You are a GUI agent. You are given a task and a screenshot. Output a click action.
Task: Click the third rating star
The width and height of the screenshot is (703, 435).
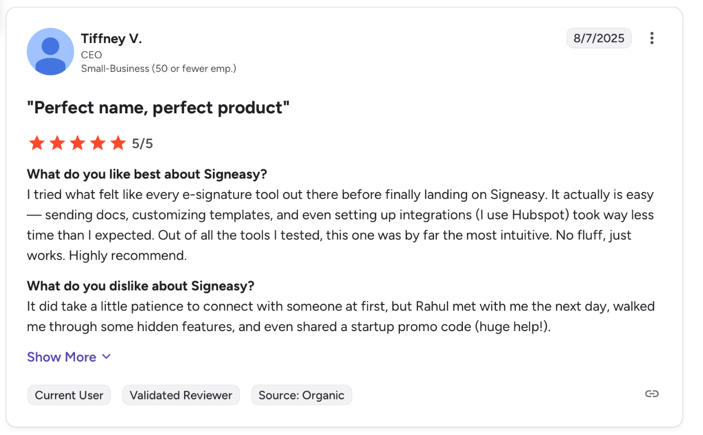[78, 143]
